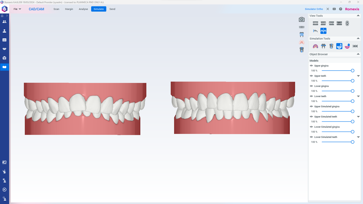Toggle Upper Simulated teeth visibility
The width and height of the screenshot is (363, 204).
pos(311,116)
